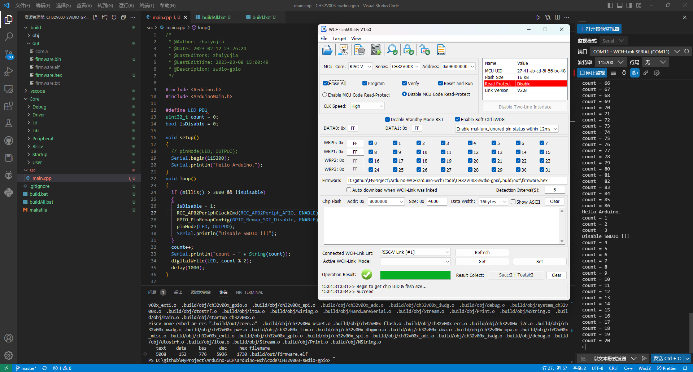693x372 pixels.
Task: Click the Firmware path input field
Action: coord(457,181)
